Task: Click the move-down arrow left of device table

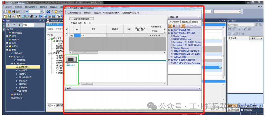Action: pyautogui.click(x=66, y=33)
